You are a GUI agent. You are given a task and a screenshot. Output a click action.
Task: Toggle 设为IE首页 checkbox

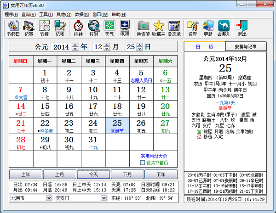click(143, 163)
